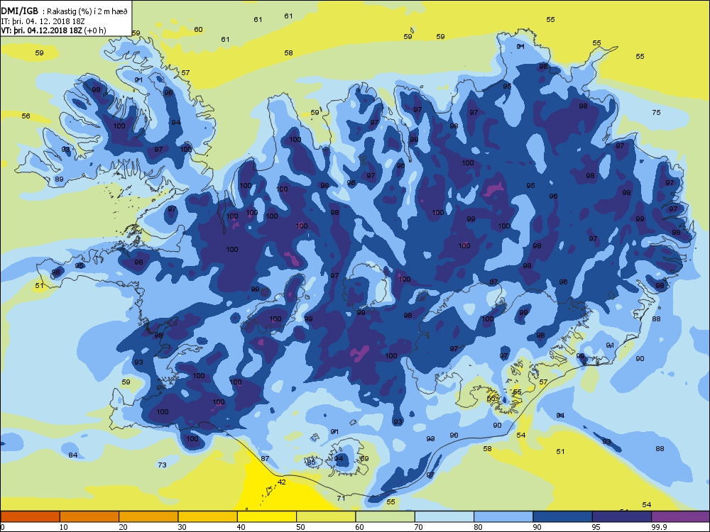Click the amber 30–40 legend swatch

pos(208,516)
